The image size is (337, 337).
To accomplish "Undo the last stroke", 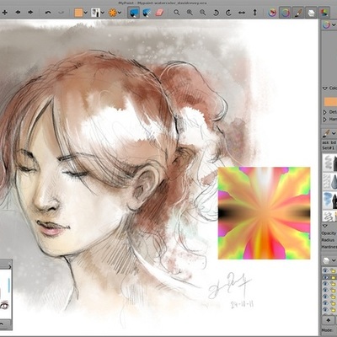I will coord(48,13).
